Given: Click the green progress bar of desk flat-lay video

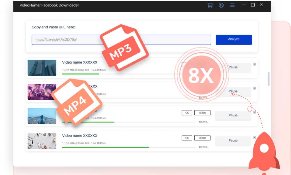Looking at the screenshot, I should click(x=105, y=147).
